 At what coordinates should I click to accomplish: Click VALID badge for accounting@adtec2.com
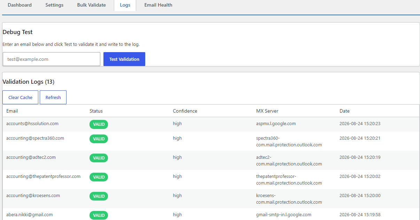click(99, 158)
